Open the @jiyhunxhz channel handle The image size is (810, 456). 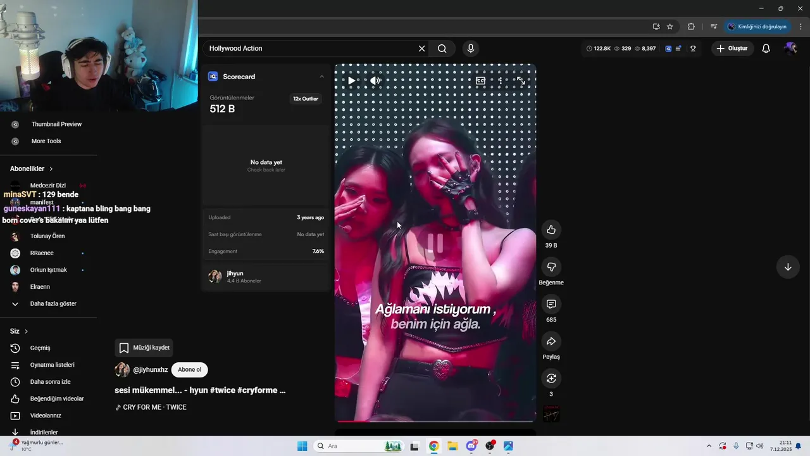tap(151, 370)
